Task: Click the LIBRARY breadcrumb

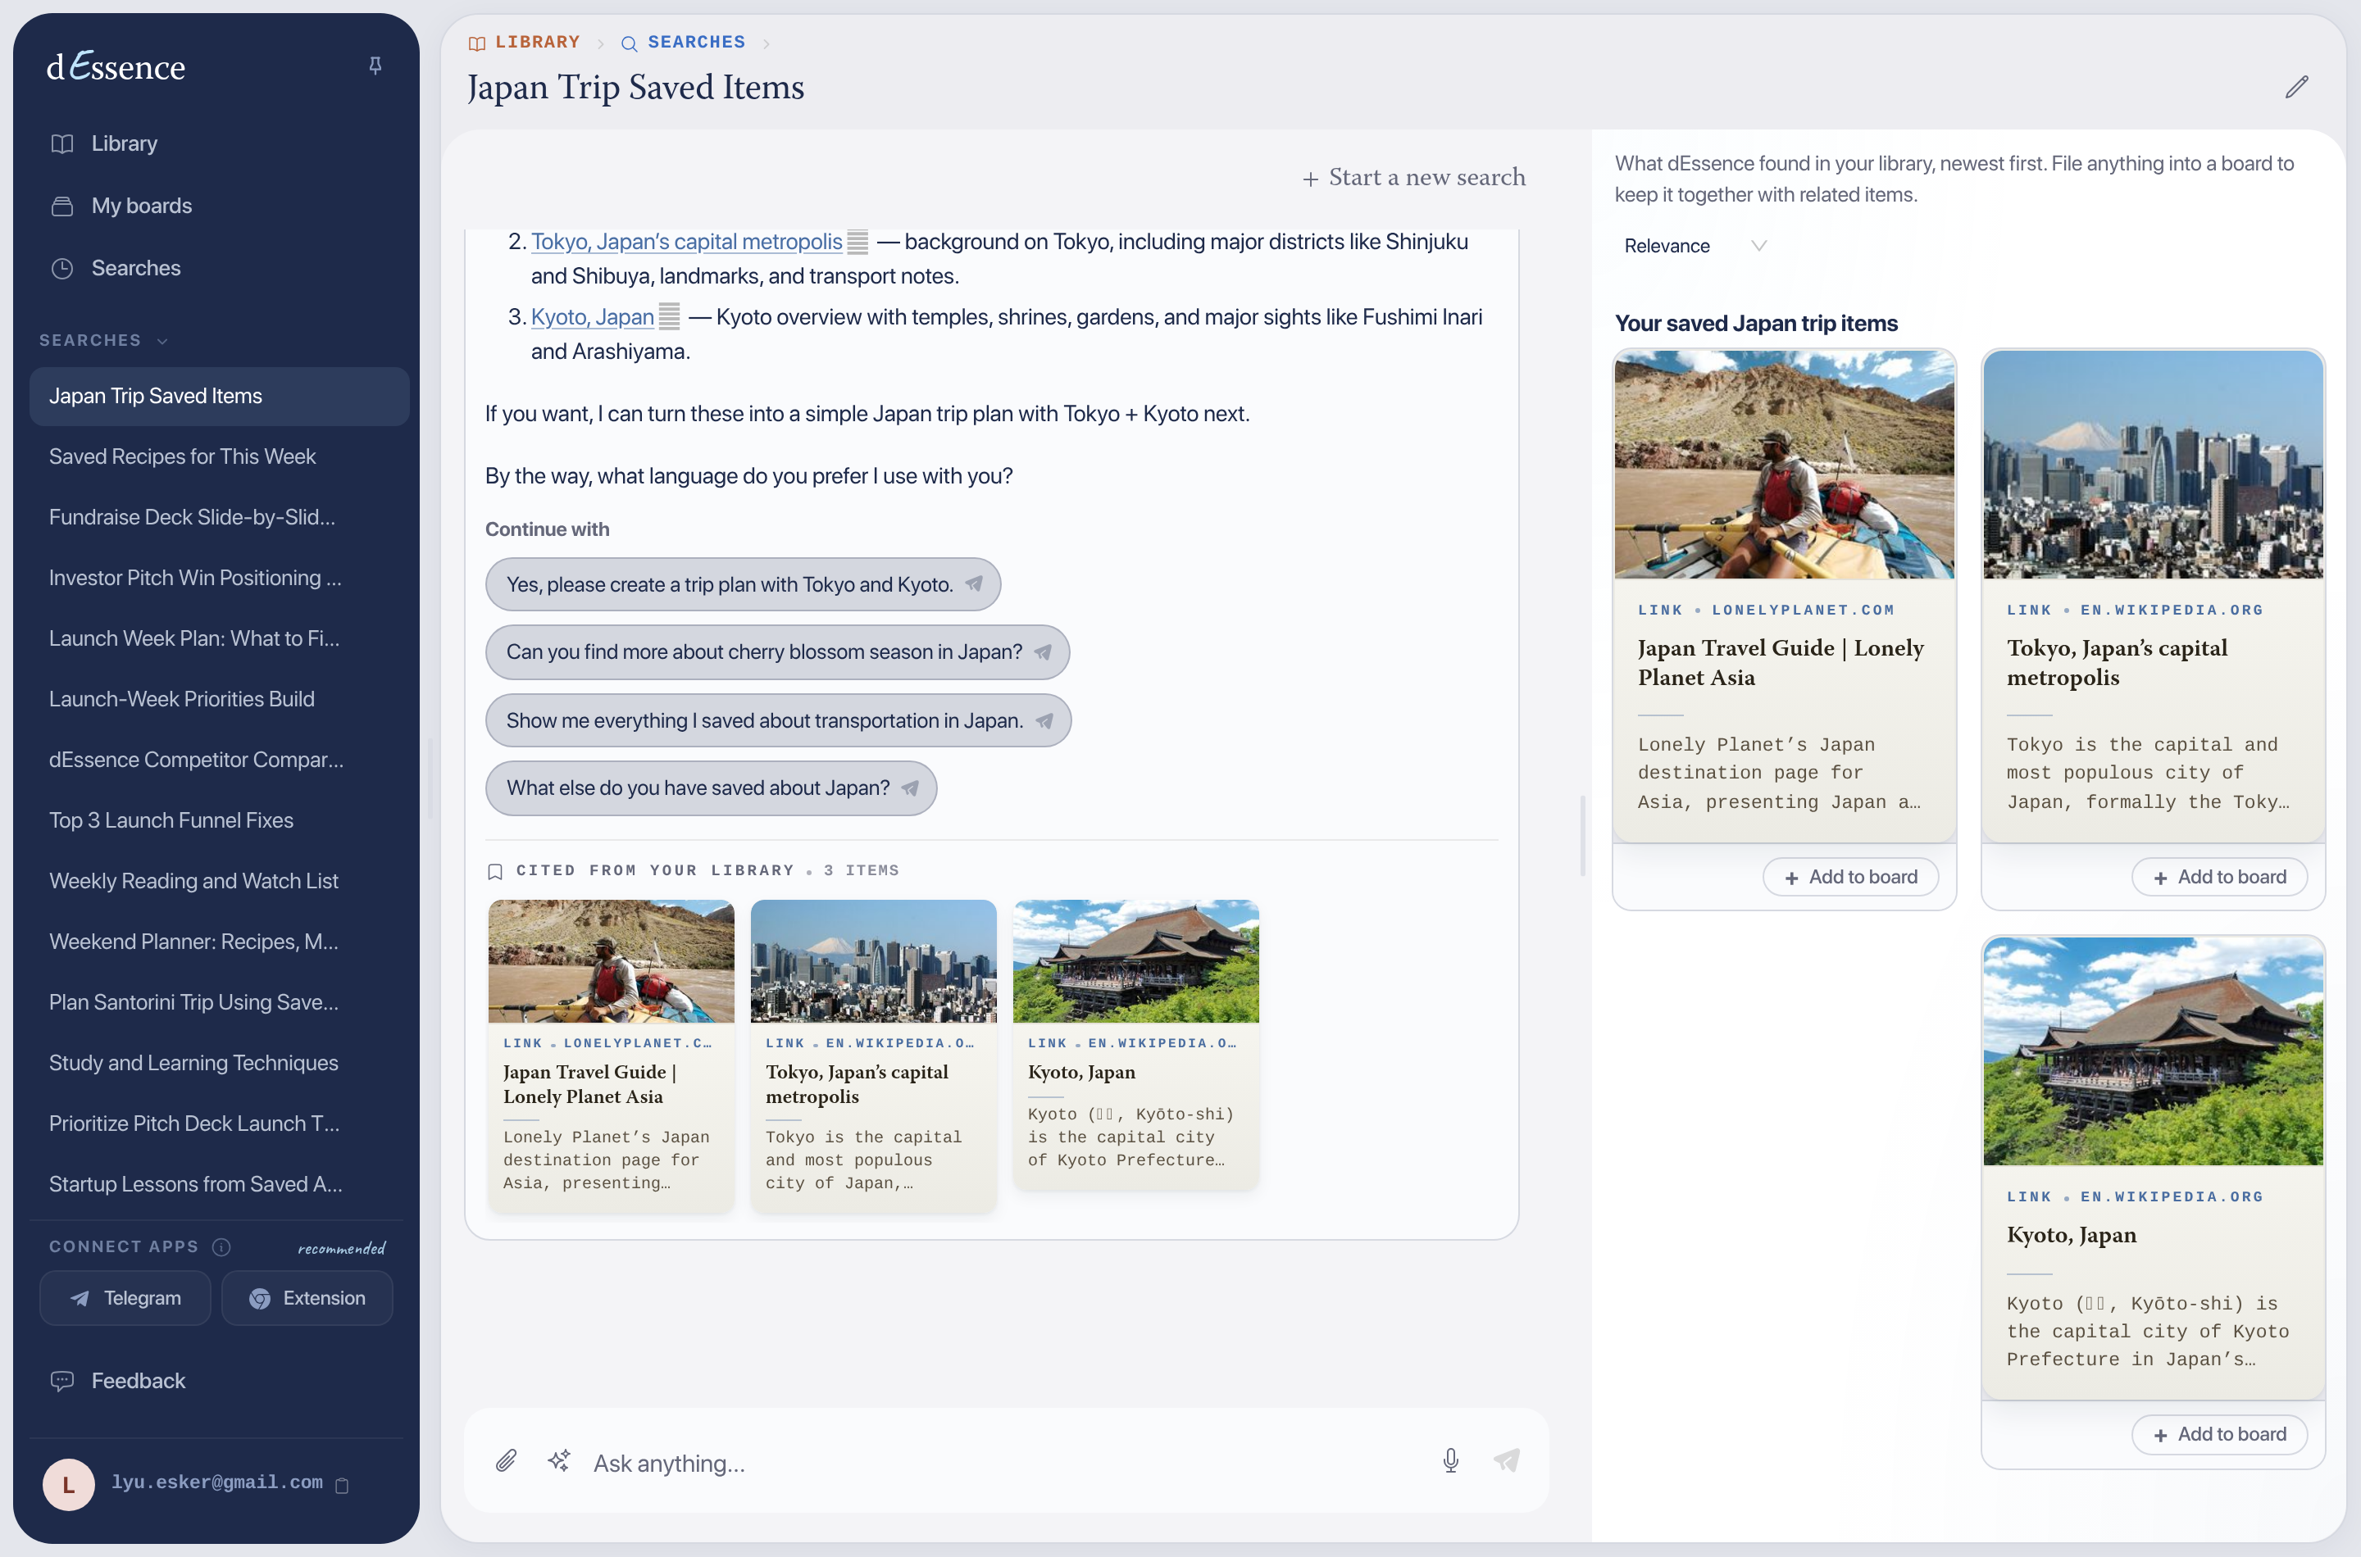Action: (x=525, y=42)
